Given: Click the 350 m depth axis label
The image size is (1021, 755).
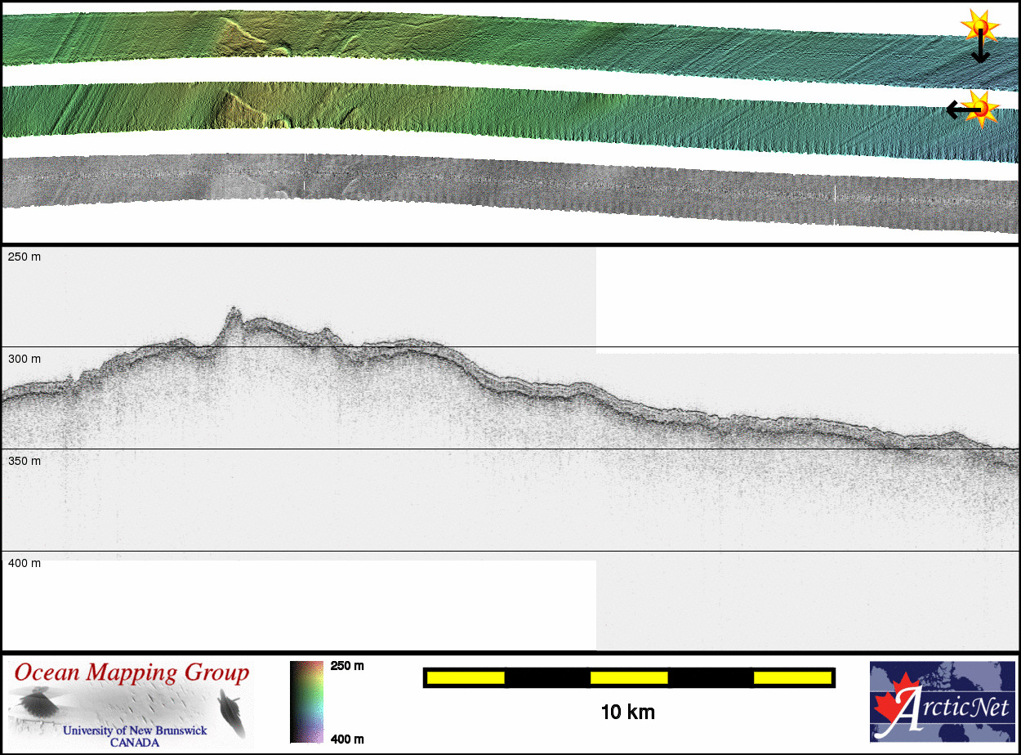Looking at the screenshot, I should click(x=24, y=461).
